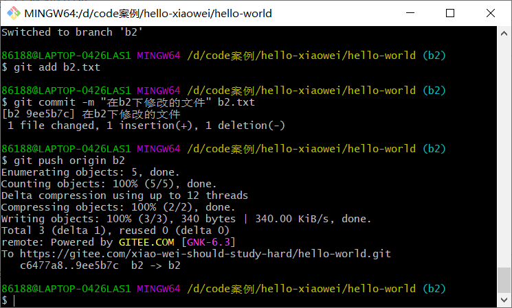Click "Enumerating objects: 5, done." line
The width and height of the screenshot is (512, 308).
pos(91,172)
